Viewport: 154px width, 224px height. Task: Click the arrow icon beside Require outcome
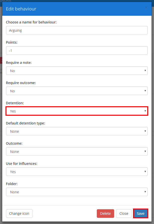145,91
